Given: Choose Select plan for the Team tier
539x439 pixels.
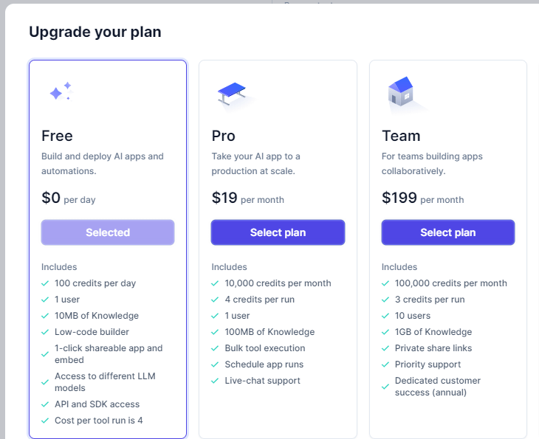Looking at the screenshot, I should (447, 232).
